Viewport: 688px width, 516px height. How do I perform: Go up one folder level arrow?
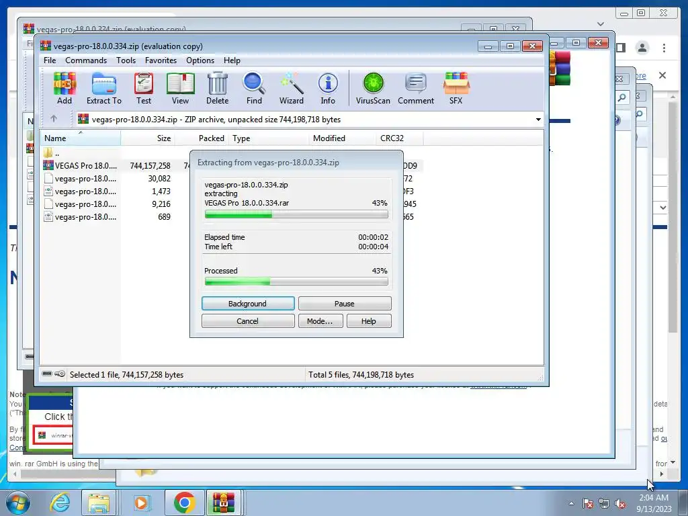point(54,119)
